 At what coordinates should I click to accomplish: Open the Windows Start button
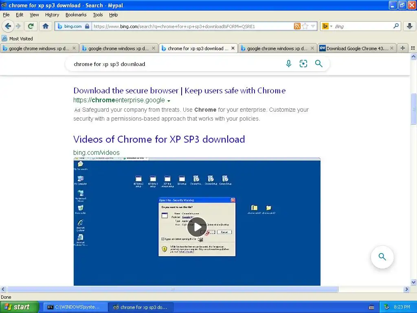(x=19, y=307)
